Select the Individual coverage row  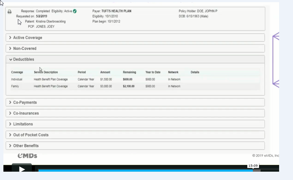click(x=135, y=79)
